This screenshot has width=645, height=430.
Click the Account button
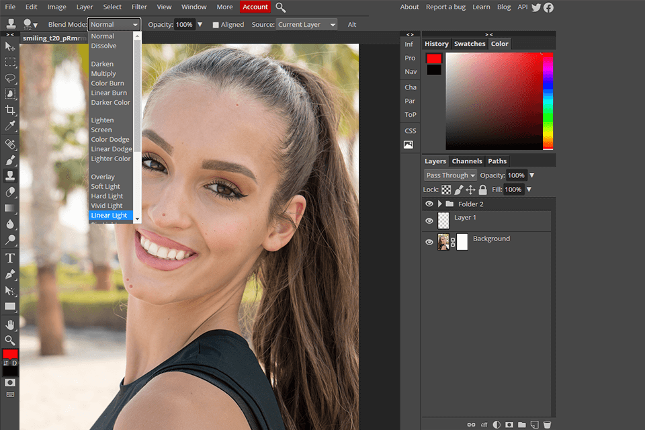coord(255,7)
